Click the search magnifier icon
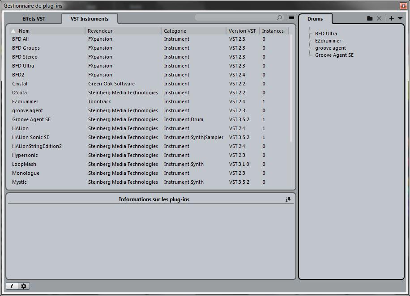 [x=279, y=17]
